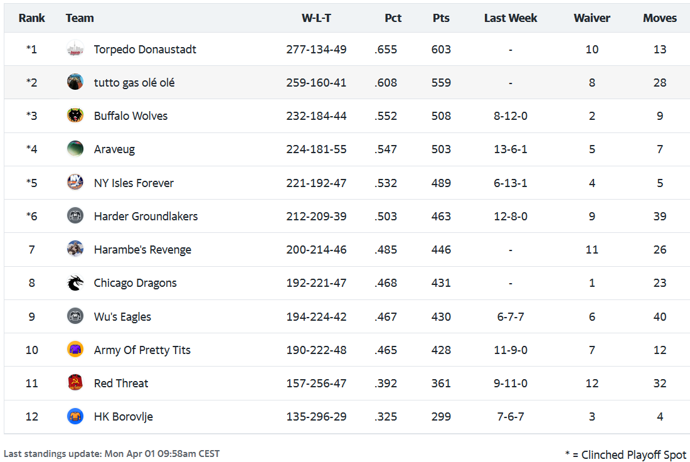
Task: Click the Army Of Pretty Tits jersey icon
Action: [75, 350]
